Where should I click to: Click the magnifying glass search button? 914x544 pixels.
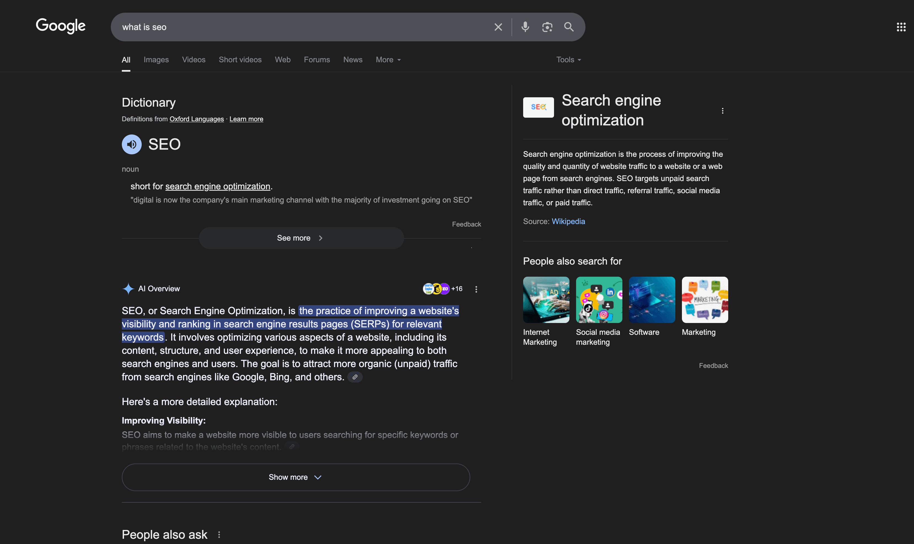pos(569,27)
